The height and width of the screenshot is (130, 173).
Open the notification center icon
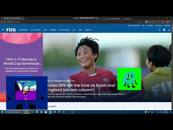click(170, 112)
